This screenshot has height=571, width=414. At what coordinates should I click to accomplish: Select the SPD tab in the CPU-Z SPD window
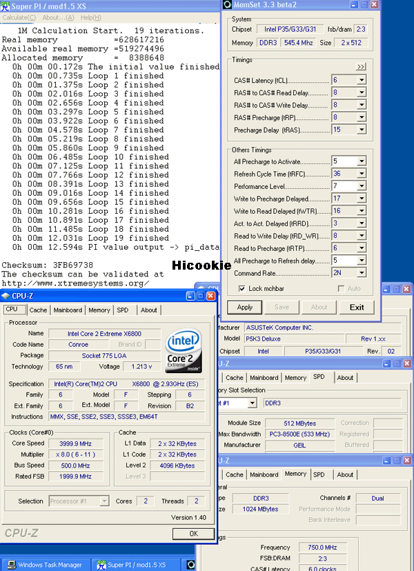[319, 377]
